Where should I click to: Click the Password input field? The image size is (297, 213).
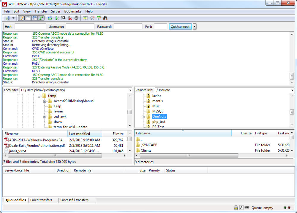[x=128, y=27]
